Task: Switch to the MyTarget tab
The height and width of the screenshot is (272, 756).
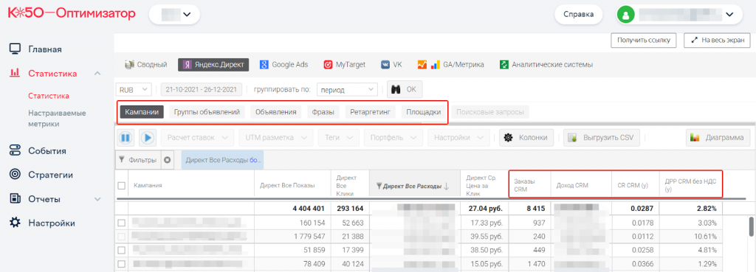Action: 344,65
